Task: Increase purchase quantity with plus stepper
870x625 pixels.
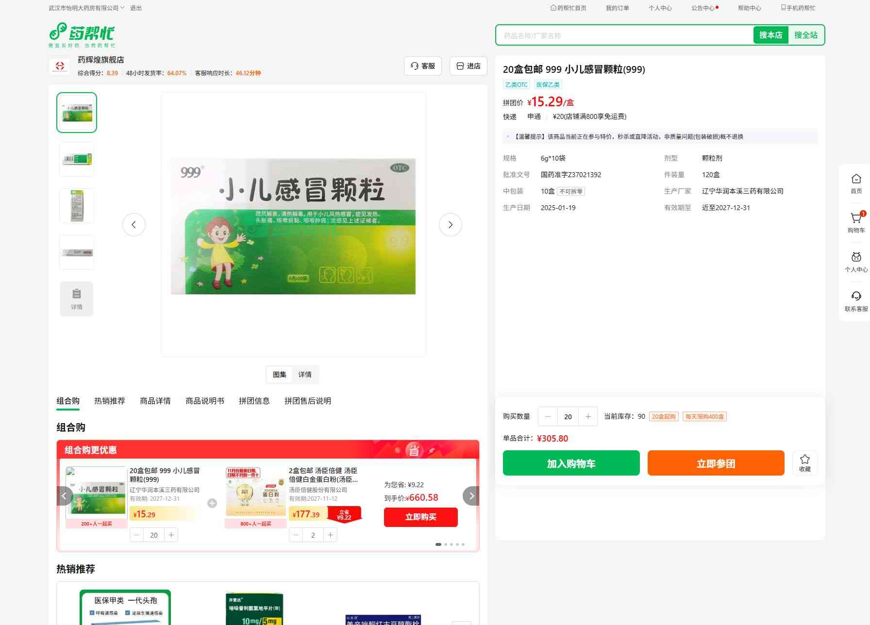Action: (588, 416)
